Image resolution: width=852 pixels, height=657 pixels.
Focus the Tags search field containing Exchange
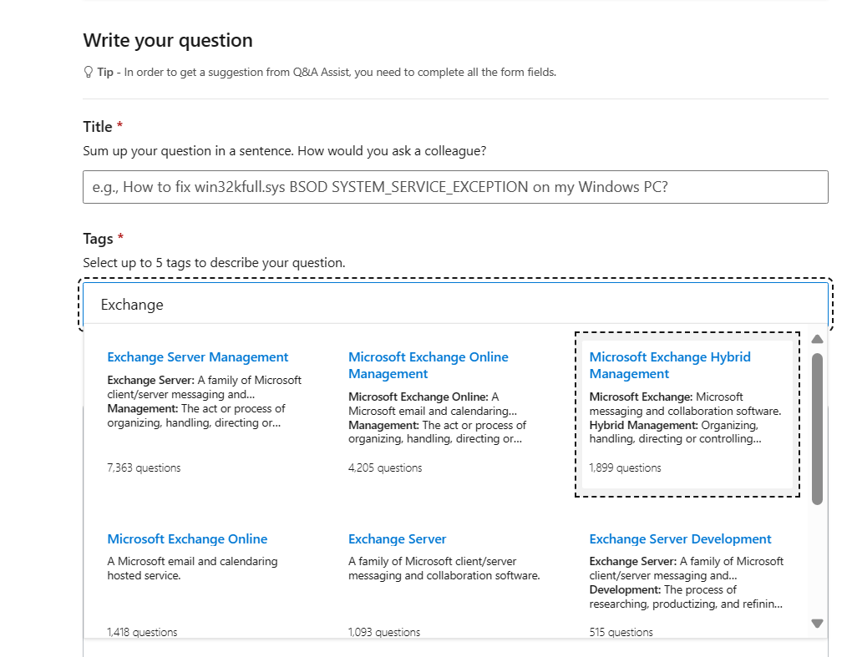coord(455,305)
